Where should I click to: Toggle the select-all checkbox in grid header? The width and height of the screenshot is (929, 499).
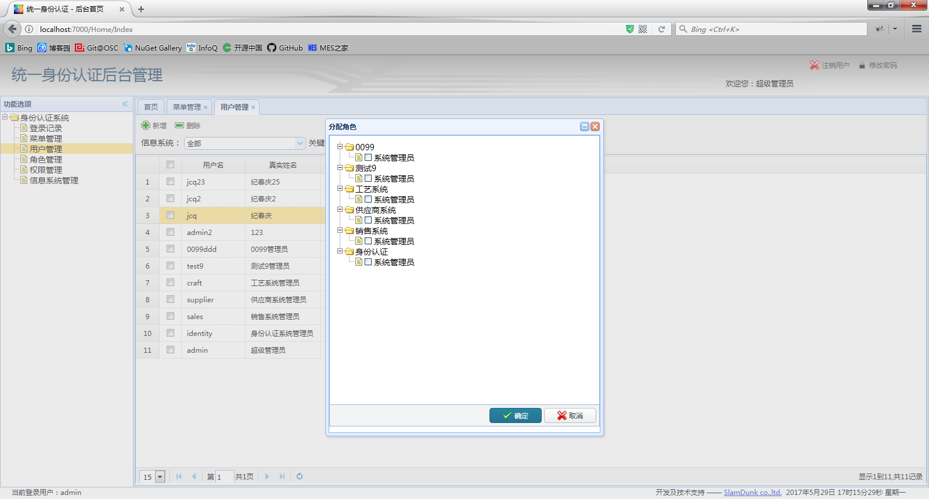pos(170,165)
